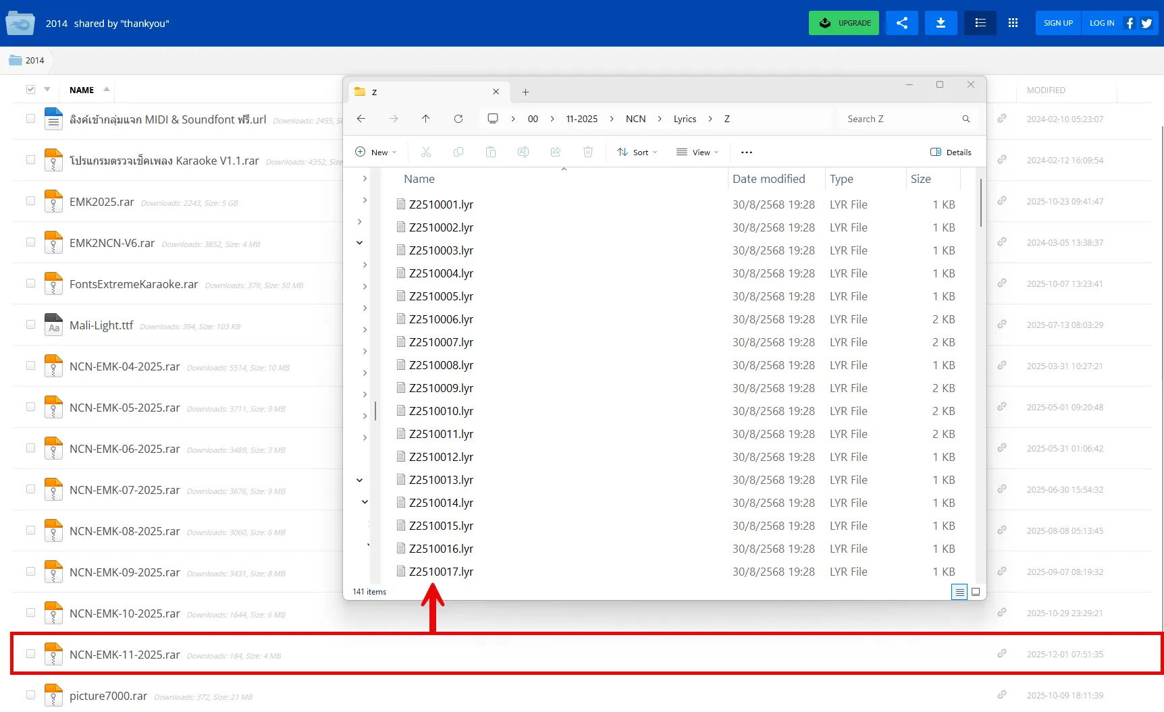Click the Lyrics breadcrumb segment
This screenshot has width=1164, height=712.
[685, 119]
